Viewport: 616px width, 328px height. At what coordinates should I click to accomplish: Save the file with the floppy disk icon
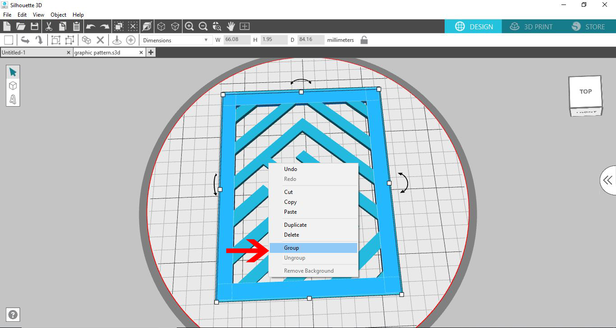click(35, 26)
